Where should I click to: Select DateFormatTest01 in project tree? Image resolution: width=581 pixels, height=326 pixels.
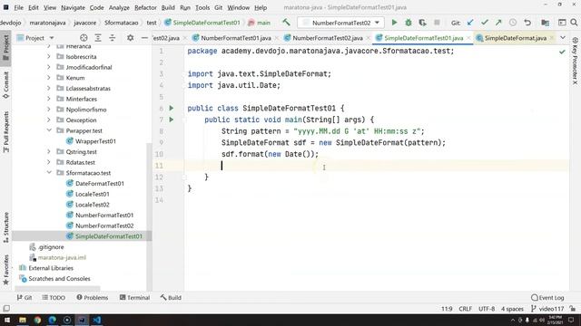[100, 183]
